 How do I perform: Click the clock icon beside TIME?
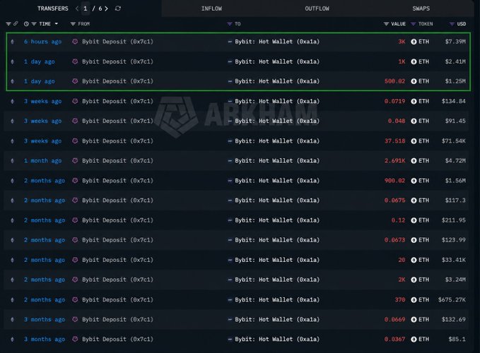coord(26,24)
